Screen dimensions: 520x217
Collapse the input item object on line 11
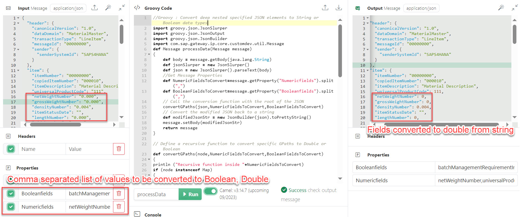18,71
